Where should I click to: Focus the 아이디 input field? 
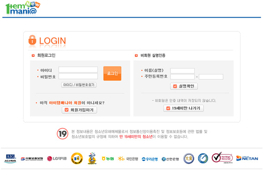pos(78,69)
